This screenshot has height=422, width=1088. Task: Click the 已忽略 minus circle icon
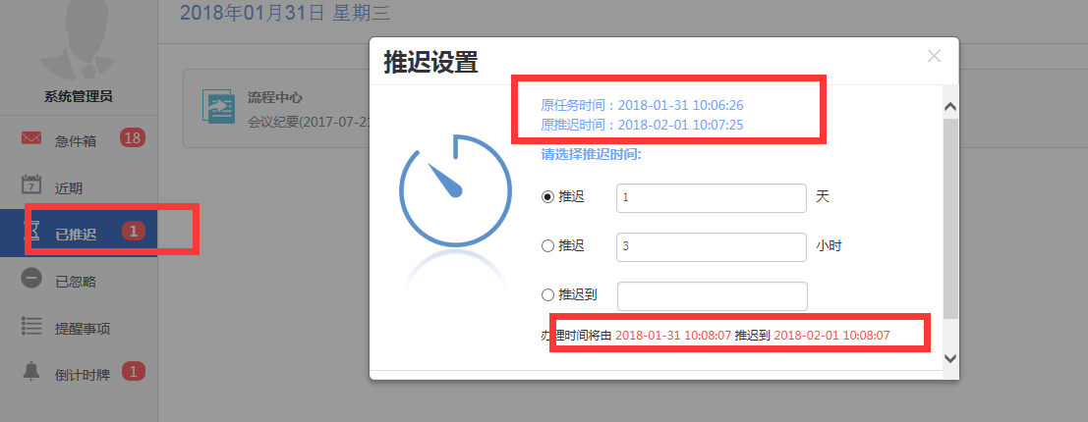point(31,279)
